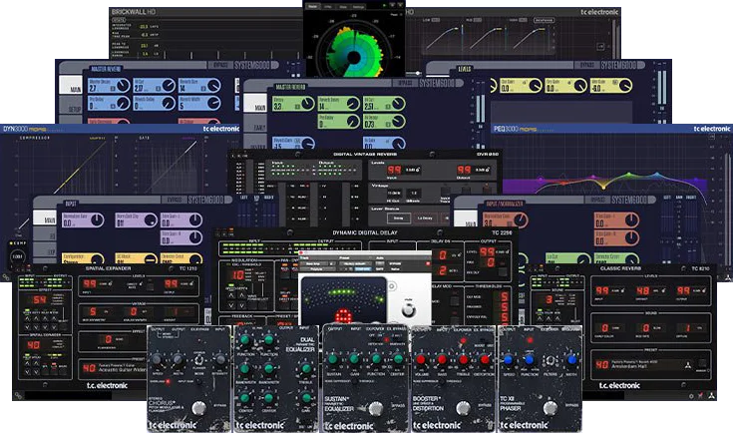
Task: Click Output level 99 display on TC 2290
Action: pos(487,252)
